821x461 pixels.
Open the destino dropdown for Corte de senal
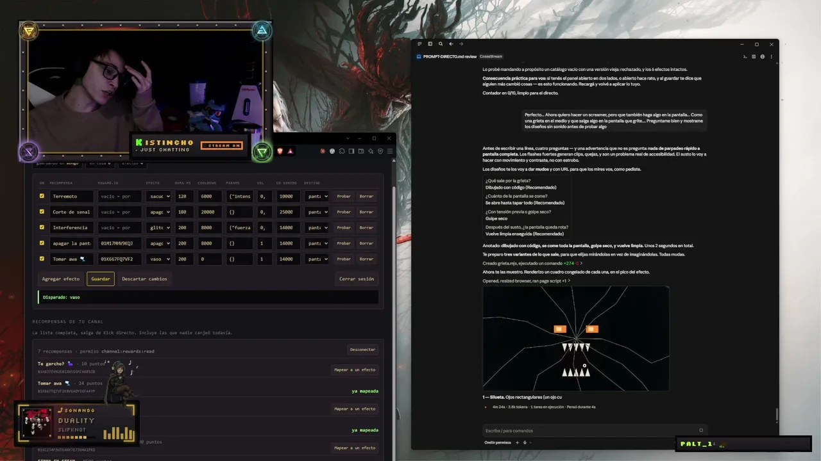click(317, 212)
